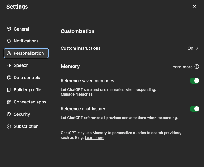Disable the Reference chat history switch
The height and width of the screenshot is (167, 204).
pos(194,109)
